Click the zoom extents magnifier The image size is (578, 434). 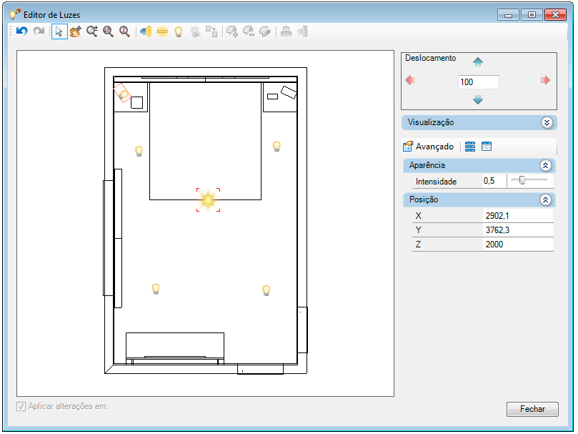pyautogui.click(x=124, y=31)
